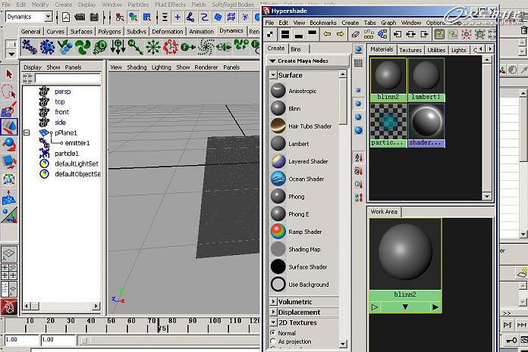Select the blinn2 material swatch
The image size is (528, 352).
coord(388,79)
